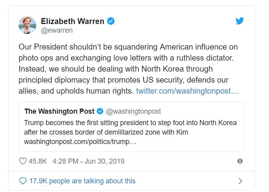Screen dimensions: 269x192
Task: Click The Washington Post account name
Action: point(59,111)
